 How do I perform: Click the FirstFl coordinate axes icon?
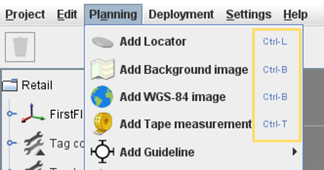click(x=33, y=113)
